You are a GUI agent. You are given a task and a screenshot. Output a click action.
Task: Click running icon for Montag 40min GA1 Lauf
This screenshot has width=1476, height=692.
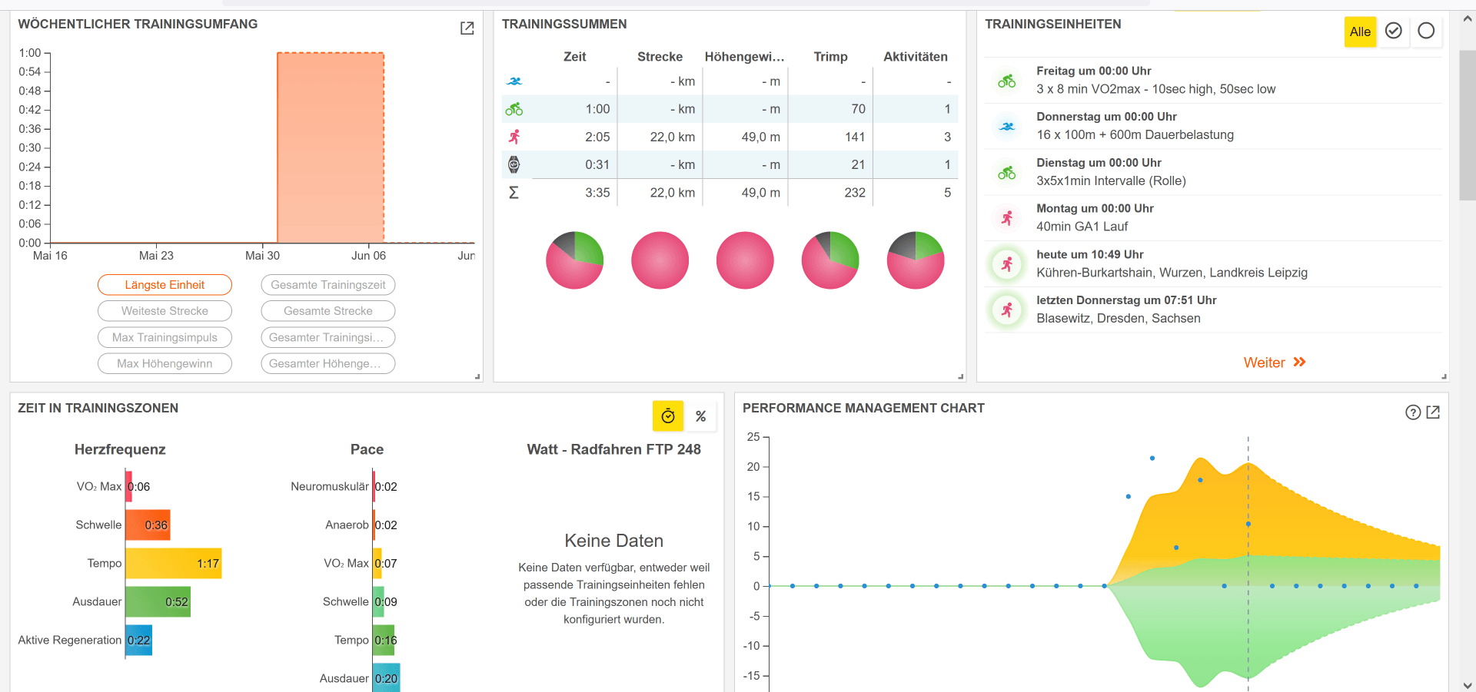[1007, 218]
